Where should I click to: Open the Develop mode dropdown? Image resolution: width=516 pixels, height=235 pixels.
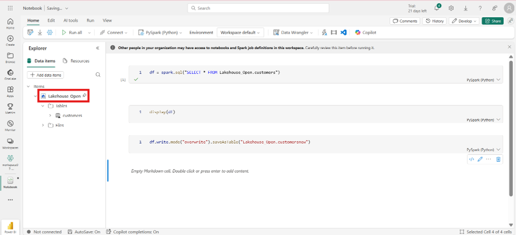coord(464,21)
